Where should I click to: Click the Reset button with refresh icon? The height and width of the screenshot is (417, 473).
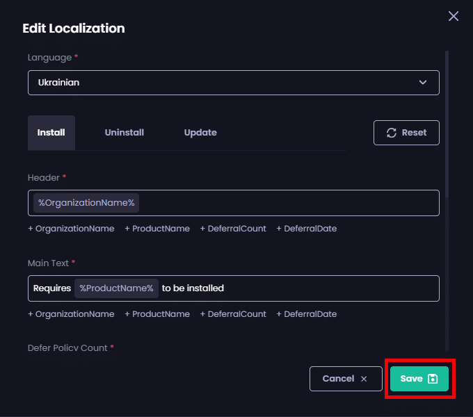[x=406, y=133]
